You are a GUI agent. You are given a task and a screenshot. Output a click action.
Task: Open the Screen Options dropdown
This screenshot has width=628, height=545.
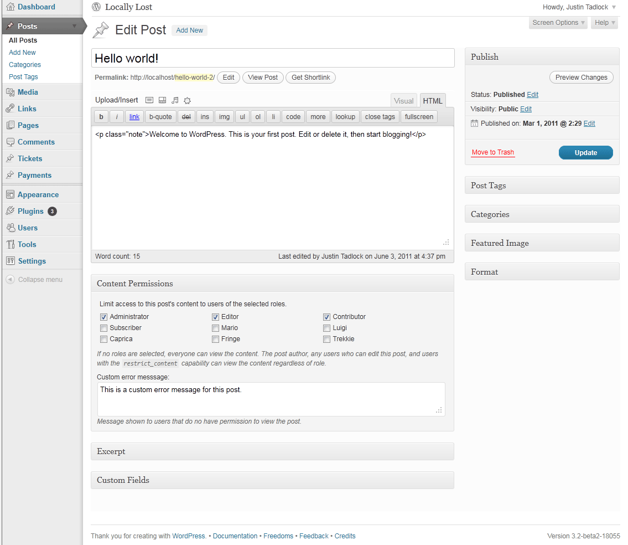coord(558,23)
